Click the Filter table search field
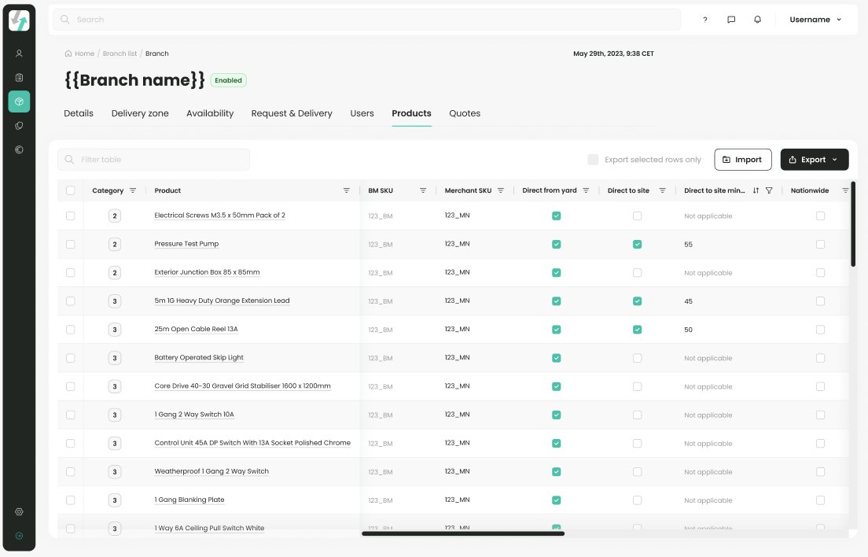The height and width of the screenshot is (557, 868). 153,159
